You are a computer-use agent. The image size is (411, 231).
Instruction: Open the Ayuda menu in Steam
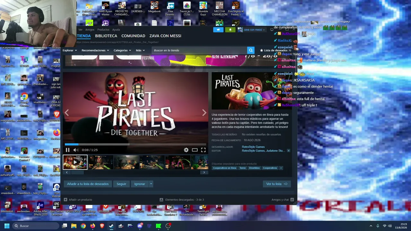(116, 30)
